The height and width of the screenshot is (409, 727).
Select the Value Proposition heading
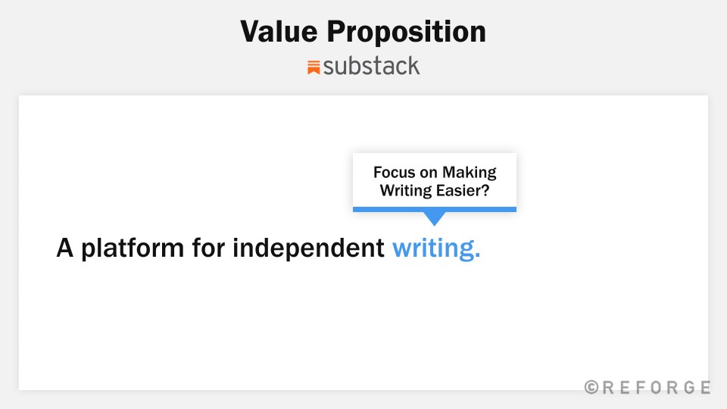pos(363,32)
